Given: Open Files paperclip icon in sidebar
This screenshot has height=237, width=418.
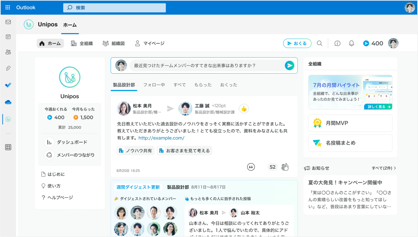Looking at the screenshot, I should [x=8, y=68].
